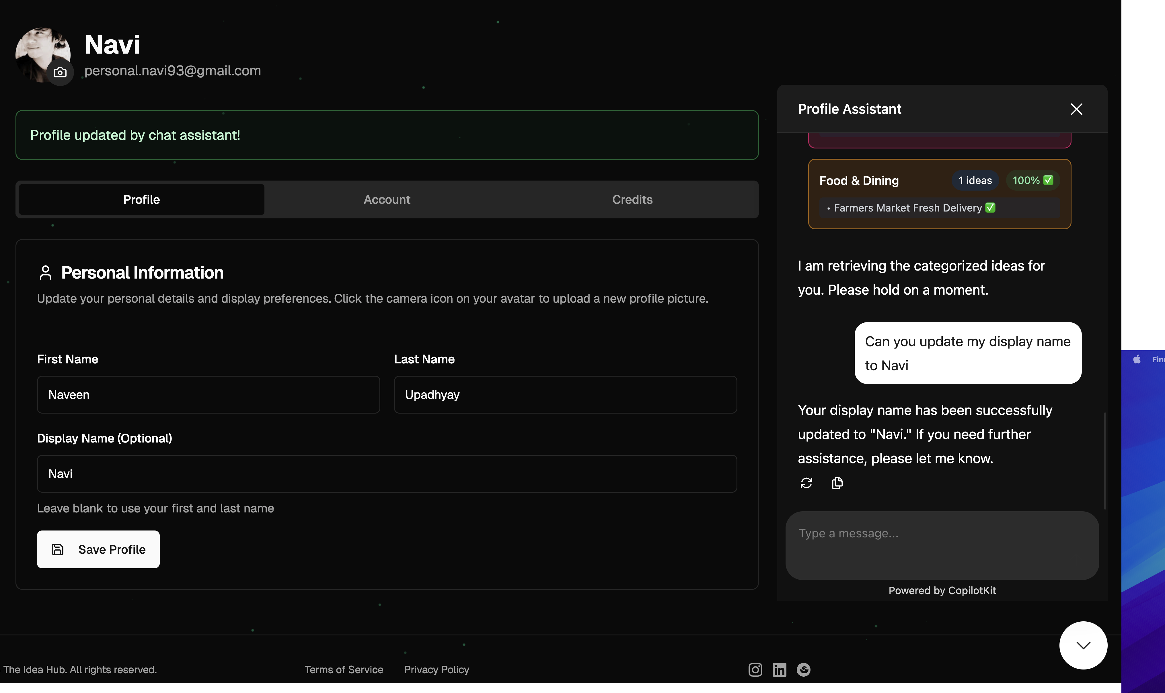1165x693 pixels.
Task: Switch to the Credits tab
Action: tap(632, 200)
